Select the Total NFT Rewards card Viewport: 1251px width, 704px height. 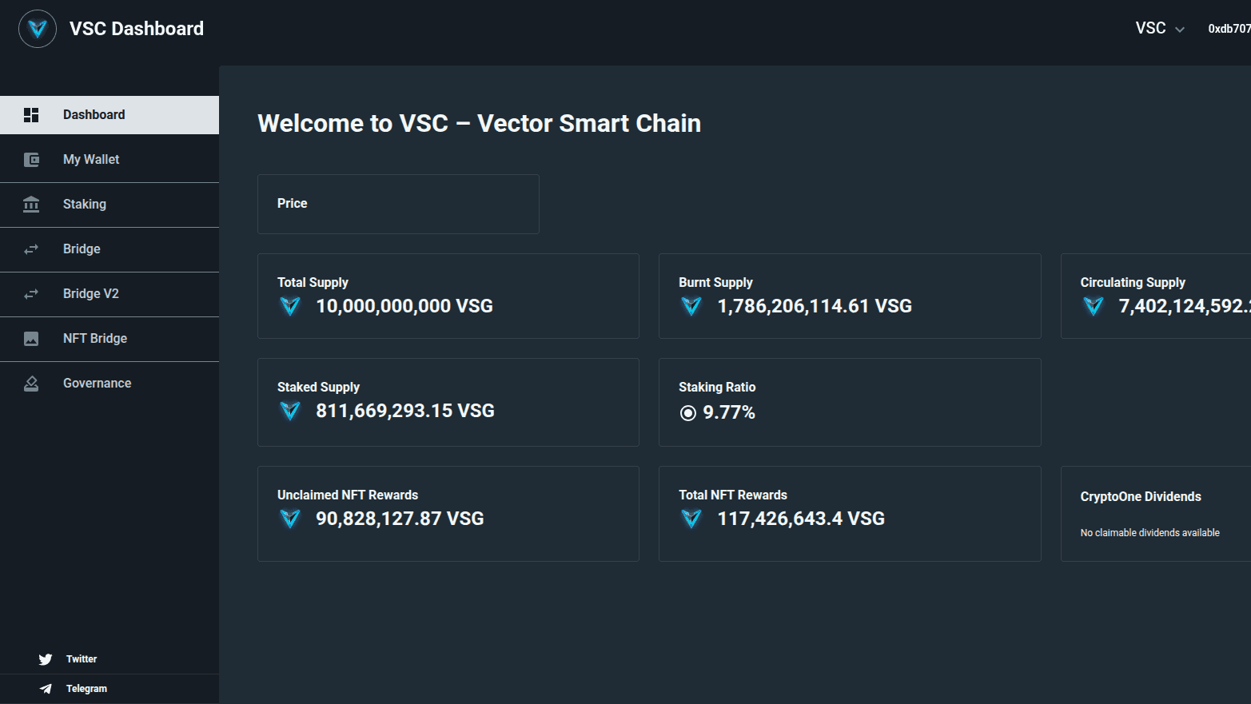849,514
